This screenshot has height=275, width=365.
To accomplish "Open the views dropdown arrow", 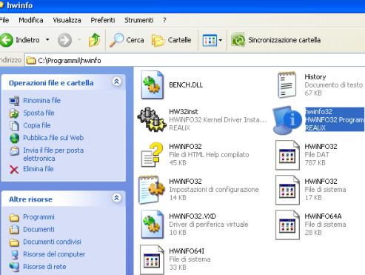I will (221, 40).
